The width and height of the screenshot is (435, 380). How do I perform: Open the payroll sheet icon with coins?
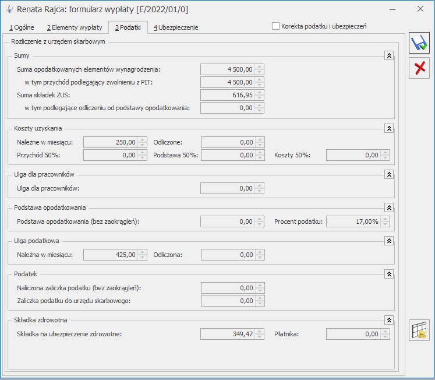click(419, 330)
